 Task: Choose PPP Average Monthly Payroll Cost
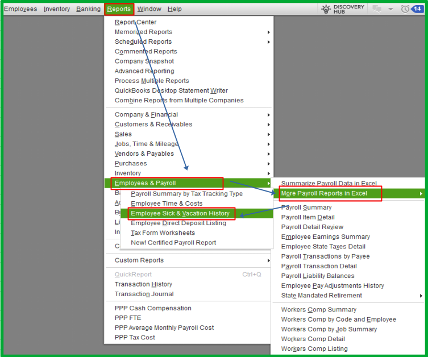pos(164,328)
